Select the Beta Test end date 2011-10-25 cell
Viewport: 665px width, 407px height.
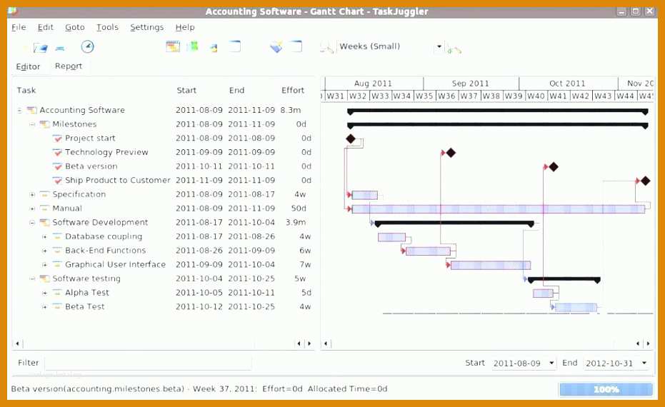(x=251, y=306)
